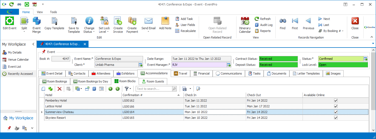Click the Text to search input field
This screenshot has width=376, height=139.
[x=154, y=89]
